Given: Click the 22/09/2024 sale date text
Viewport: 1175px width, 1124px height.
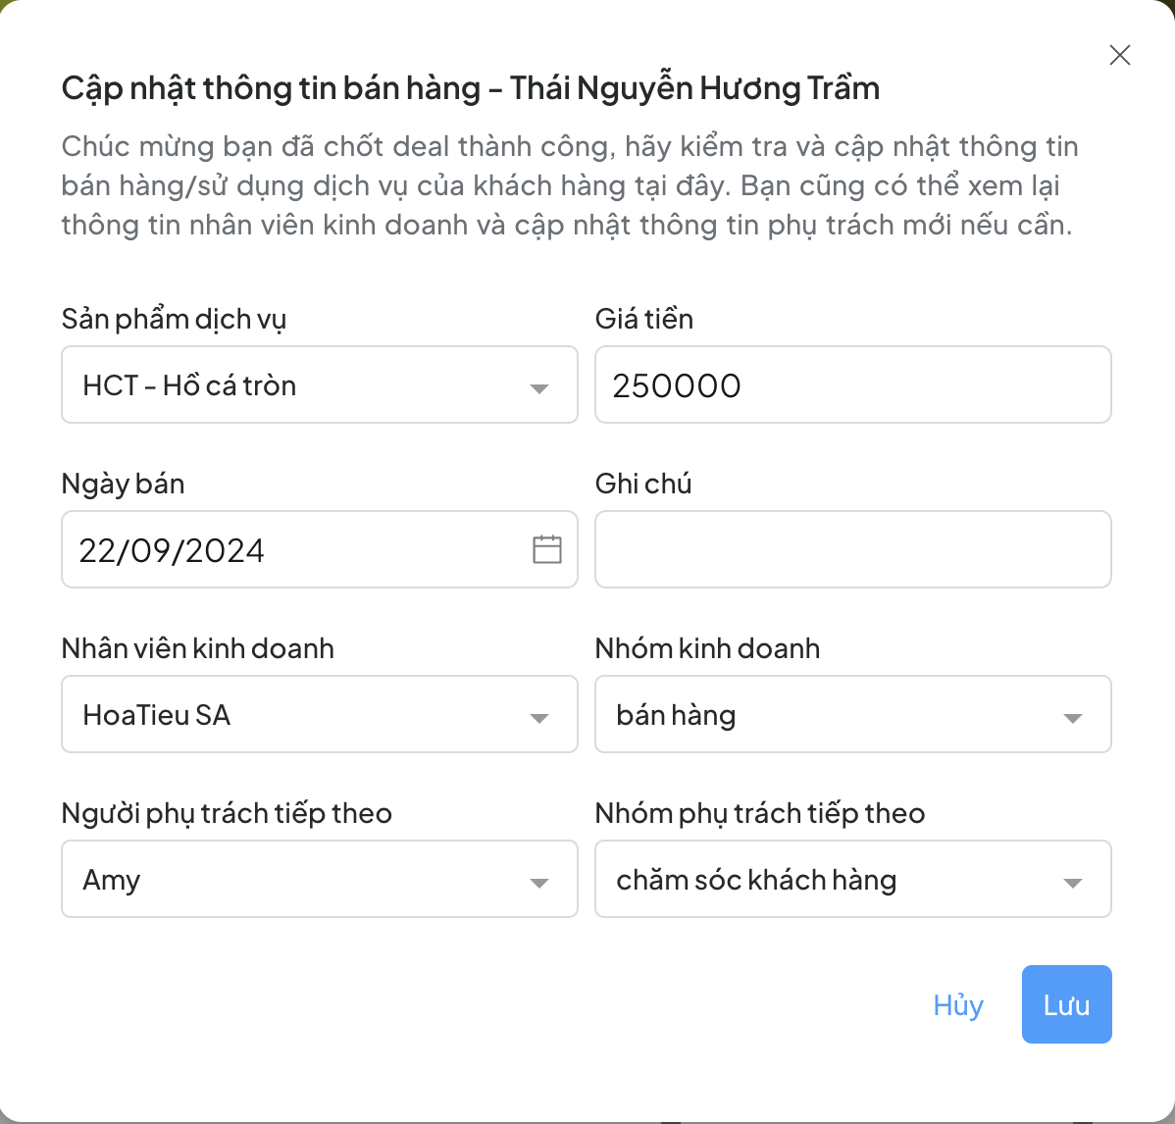Looking at the screenshot, I should coord(172,550).
